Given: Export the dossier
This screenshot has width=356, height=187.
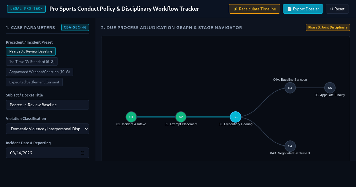Looking at the screenshot, I should 303,9.
